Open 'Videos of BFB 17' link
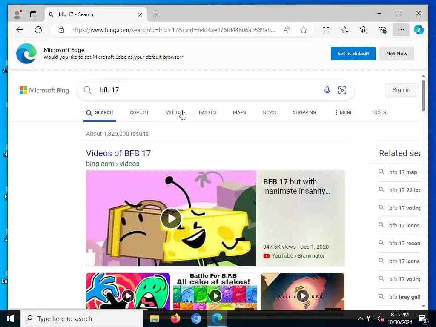Image resolution: width=436 pixels, height=327 pixels. (x=118, y=153)
